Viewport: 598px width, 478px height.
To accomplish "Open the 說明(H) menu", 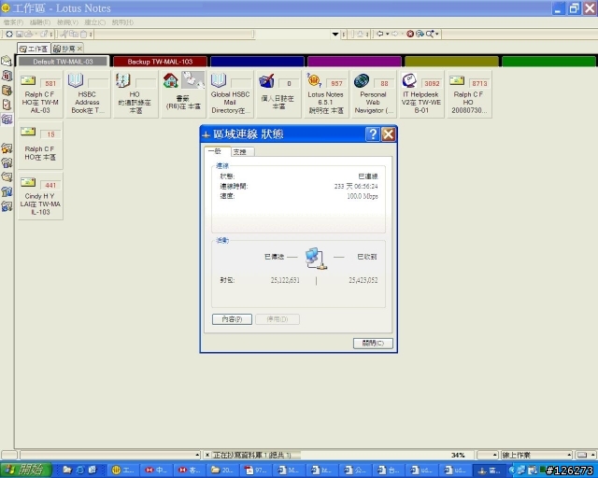I will (x=122, y=22).
